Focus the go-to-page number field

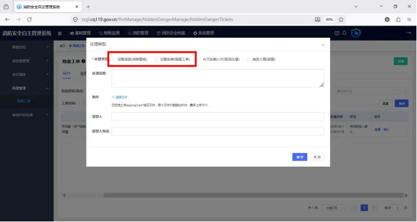pyautogui.click(x=398, y=208)
